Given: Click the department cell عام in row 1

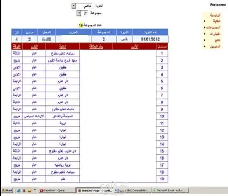Looking at the screenshot, I should [34, 54].
